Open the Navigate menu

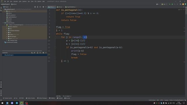15,1
